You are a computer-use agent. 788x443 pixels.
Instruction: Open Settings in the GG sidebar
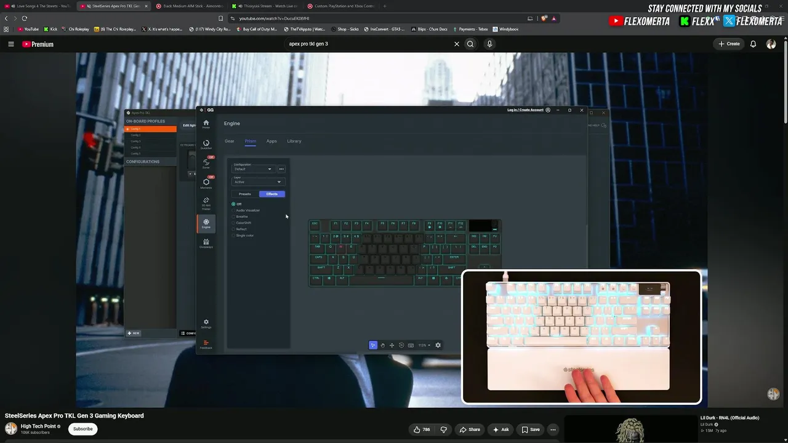(x=206, y=323)
